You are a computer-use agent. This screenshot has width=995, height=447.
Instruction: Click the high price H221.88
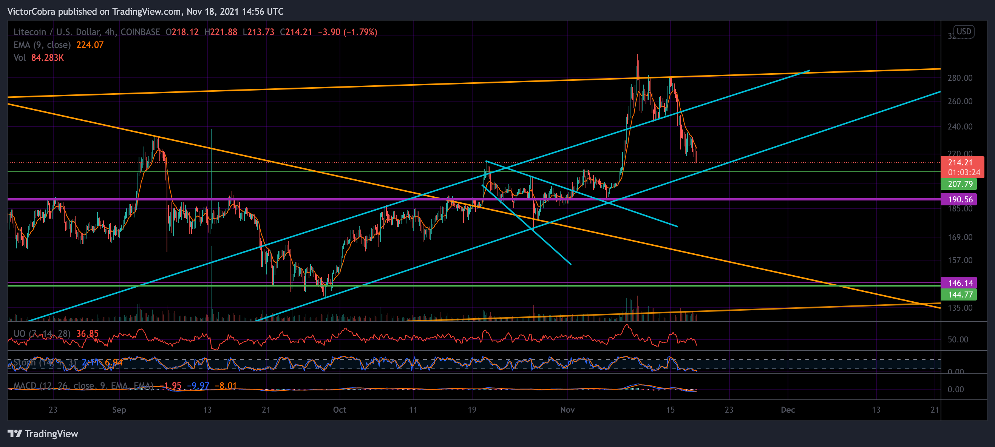pyautogui.click(x=221, y=32)
